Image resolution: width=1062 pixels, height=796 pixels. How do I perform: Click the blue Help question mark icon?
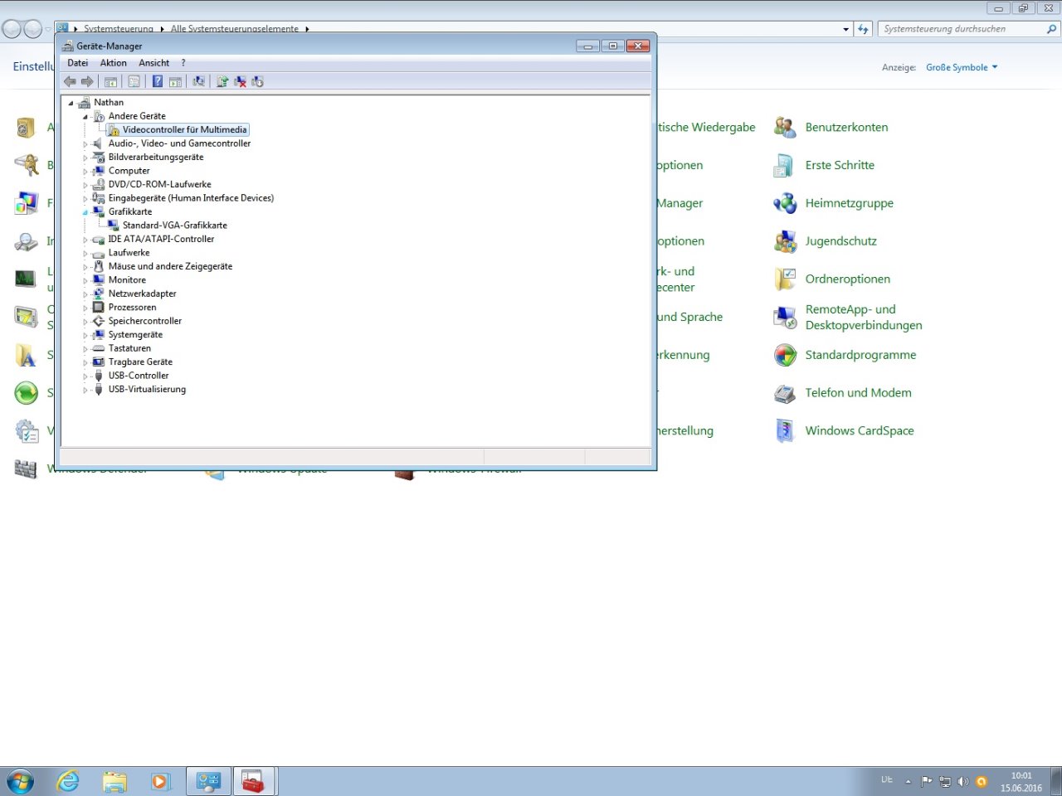pos(158,81)
